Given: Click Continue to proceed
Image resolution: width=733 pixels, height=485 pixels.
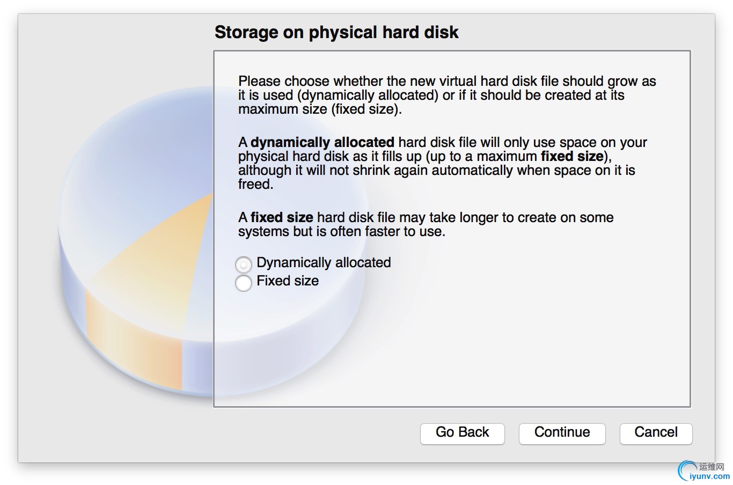Looking at the screenshot, I should point(562,433).
